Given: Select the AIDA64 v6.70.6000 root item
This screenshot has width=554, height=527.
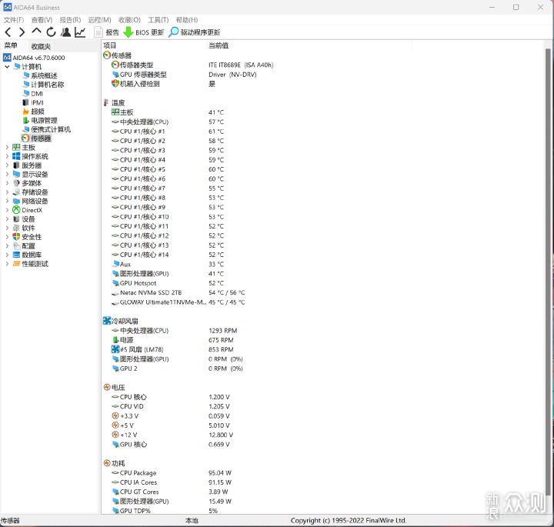Looking at the screenshot, I should (35, 58).
